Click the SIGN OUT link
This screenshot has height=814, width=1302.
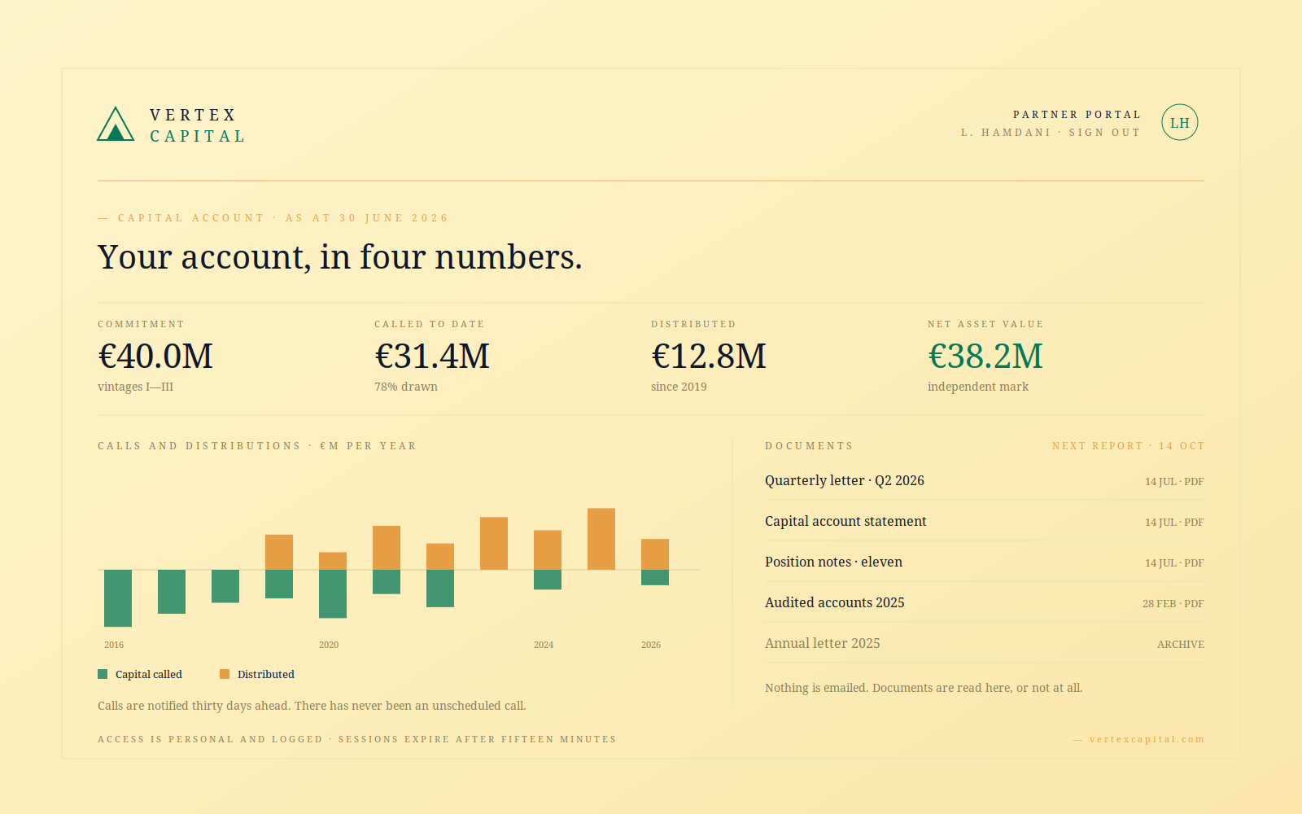tap(1104, 133)
